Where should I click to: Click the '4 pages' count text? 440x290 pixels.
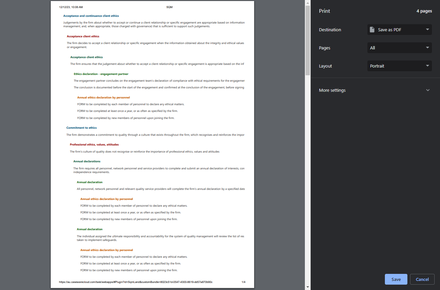click(x=424, y=11)
